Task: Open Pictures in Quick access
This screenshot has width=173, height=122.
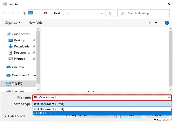Action: point(19,59)
